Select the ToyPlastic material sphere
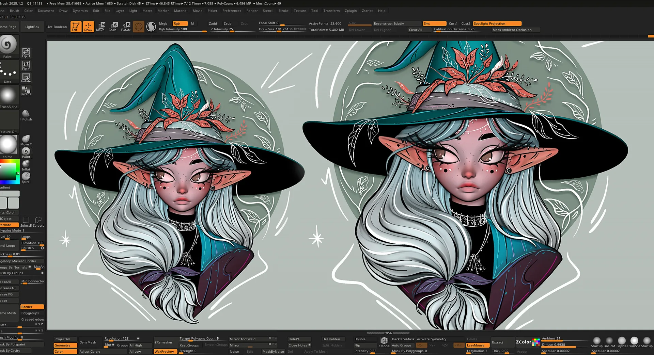654x355 pixels. pos(622,342)
